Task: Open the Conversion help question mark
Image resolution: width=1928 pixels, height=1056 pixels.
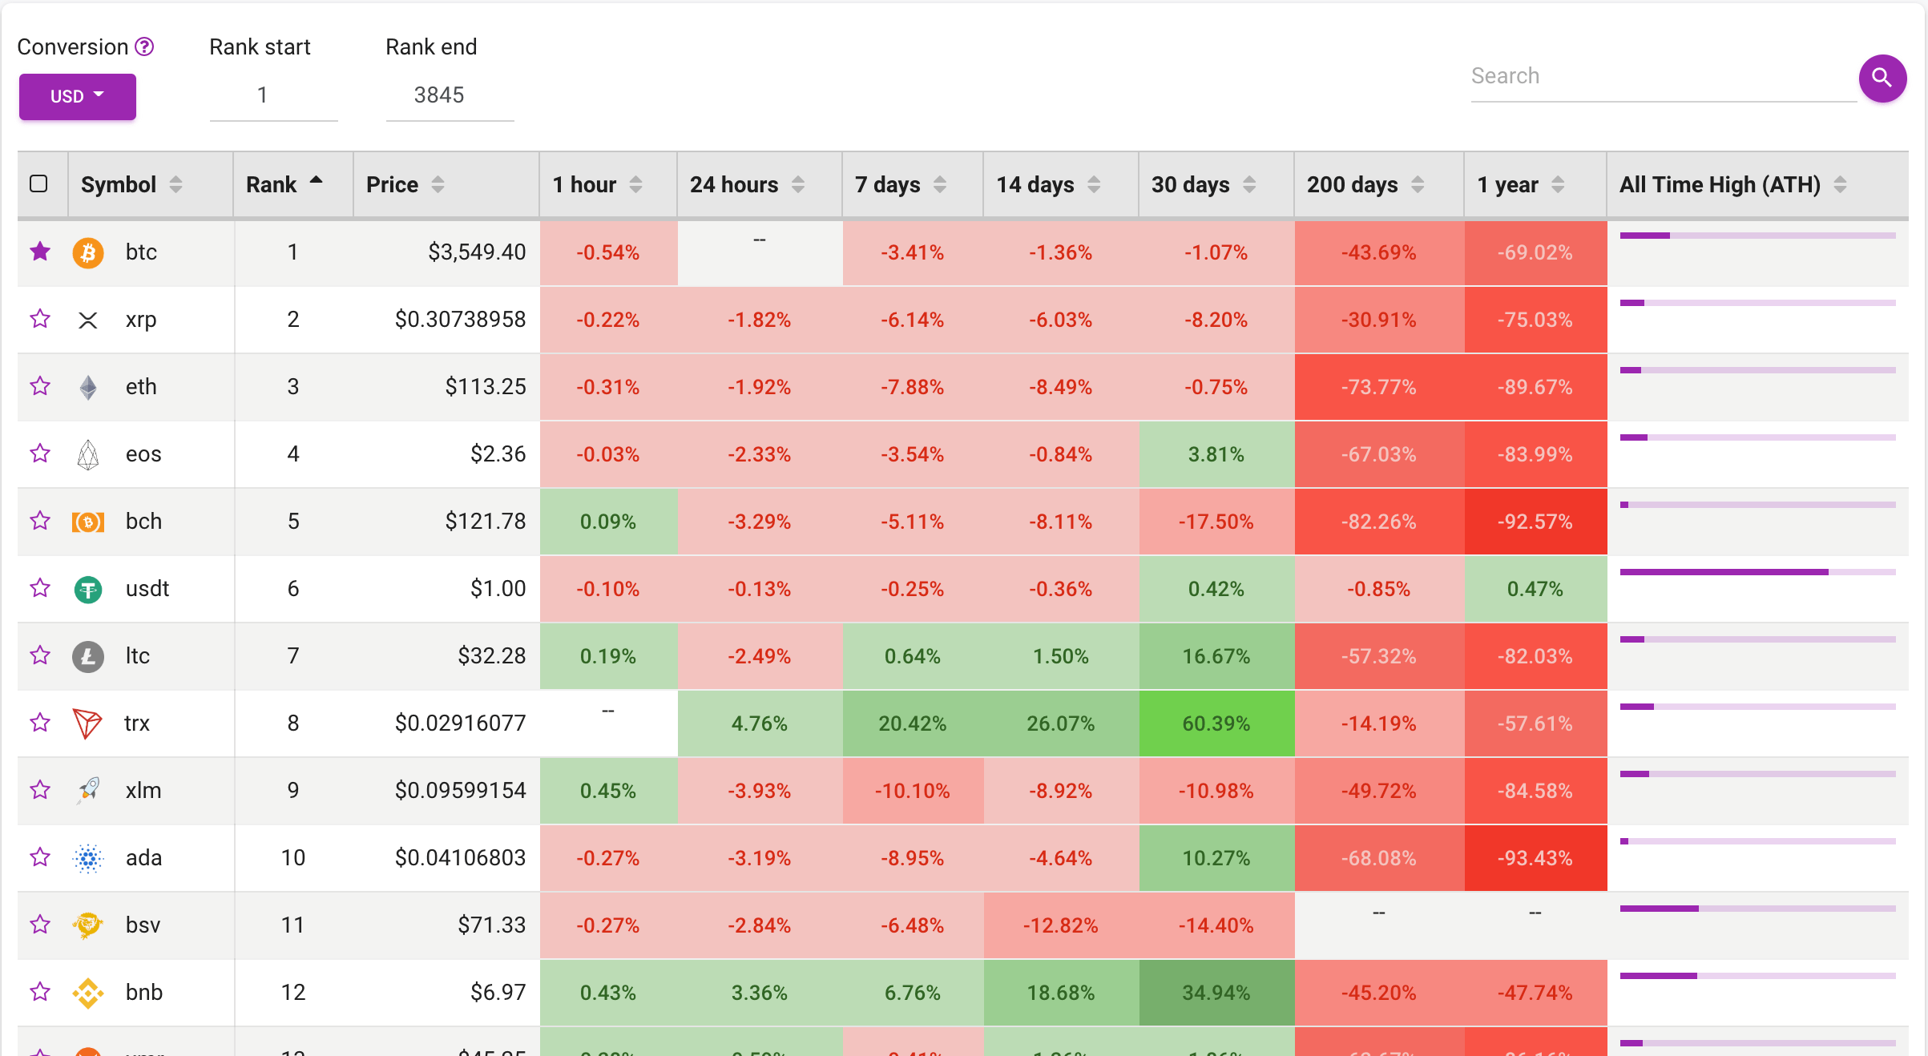Action: click(x=143, y=46)
